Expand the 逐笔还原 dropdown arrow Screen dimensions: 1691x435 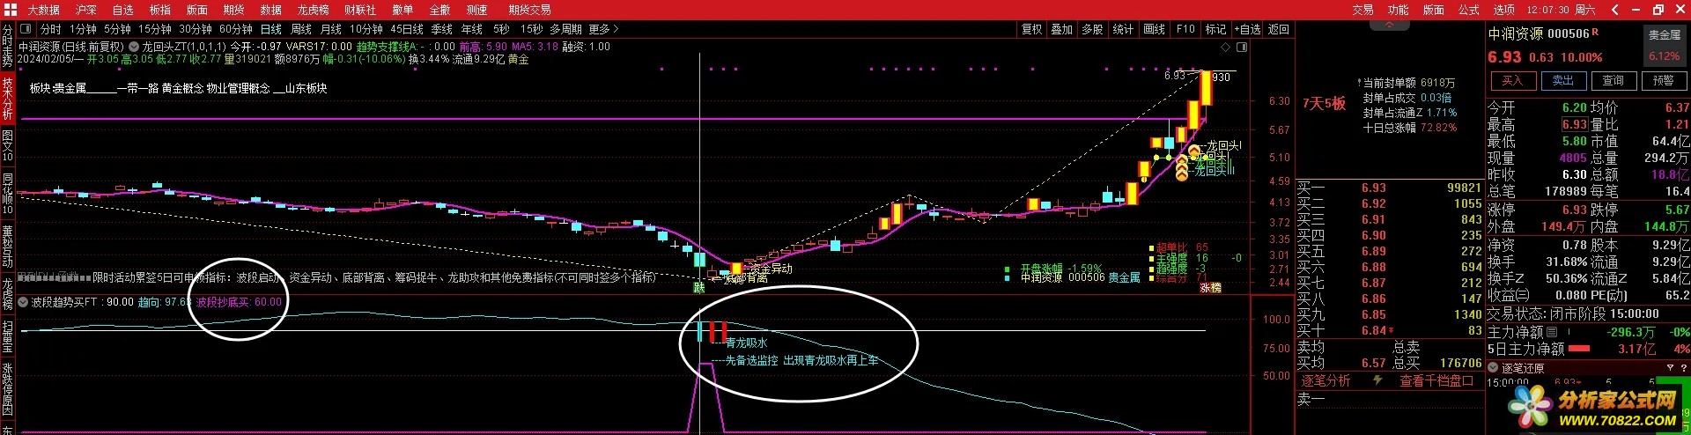tap(1494, 368)
